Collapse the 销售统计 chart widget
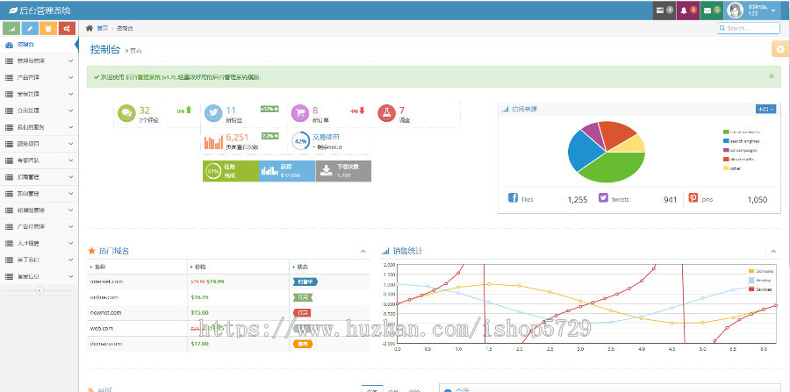 772,251
